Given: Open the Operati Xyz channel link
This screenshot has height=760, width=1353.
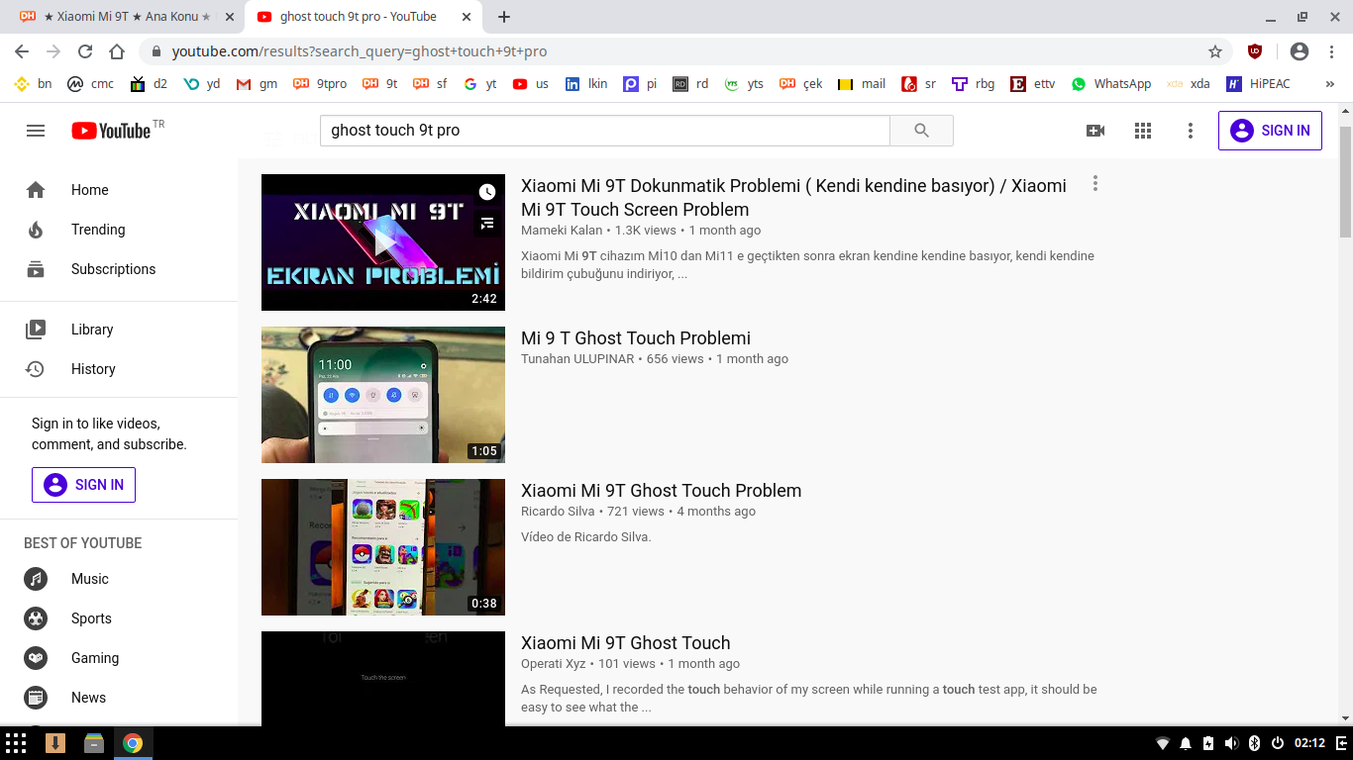Looking at the screenshot, I should coord(553,664).
